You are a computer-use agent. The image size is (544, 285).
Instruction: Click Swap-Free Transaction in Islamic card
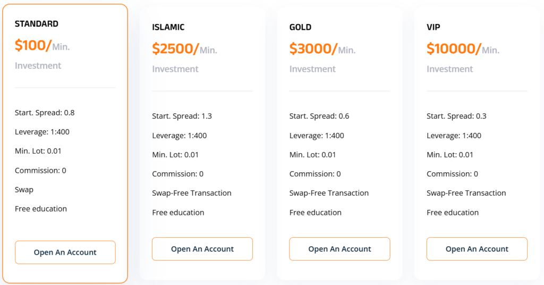(191, 193)
